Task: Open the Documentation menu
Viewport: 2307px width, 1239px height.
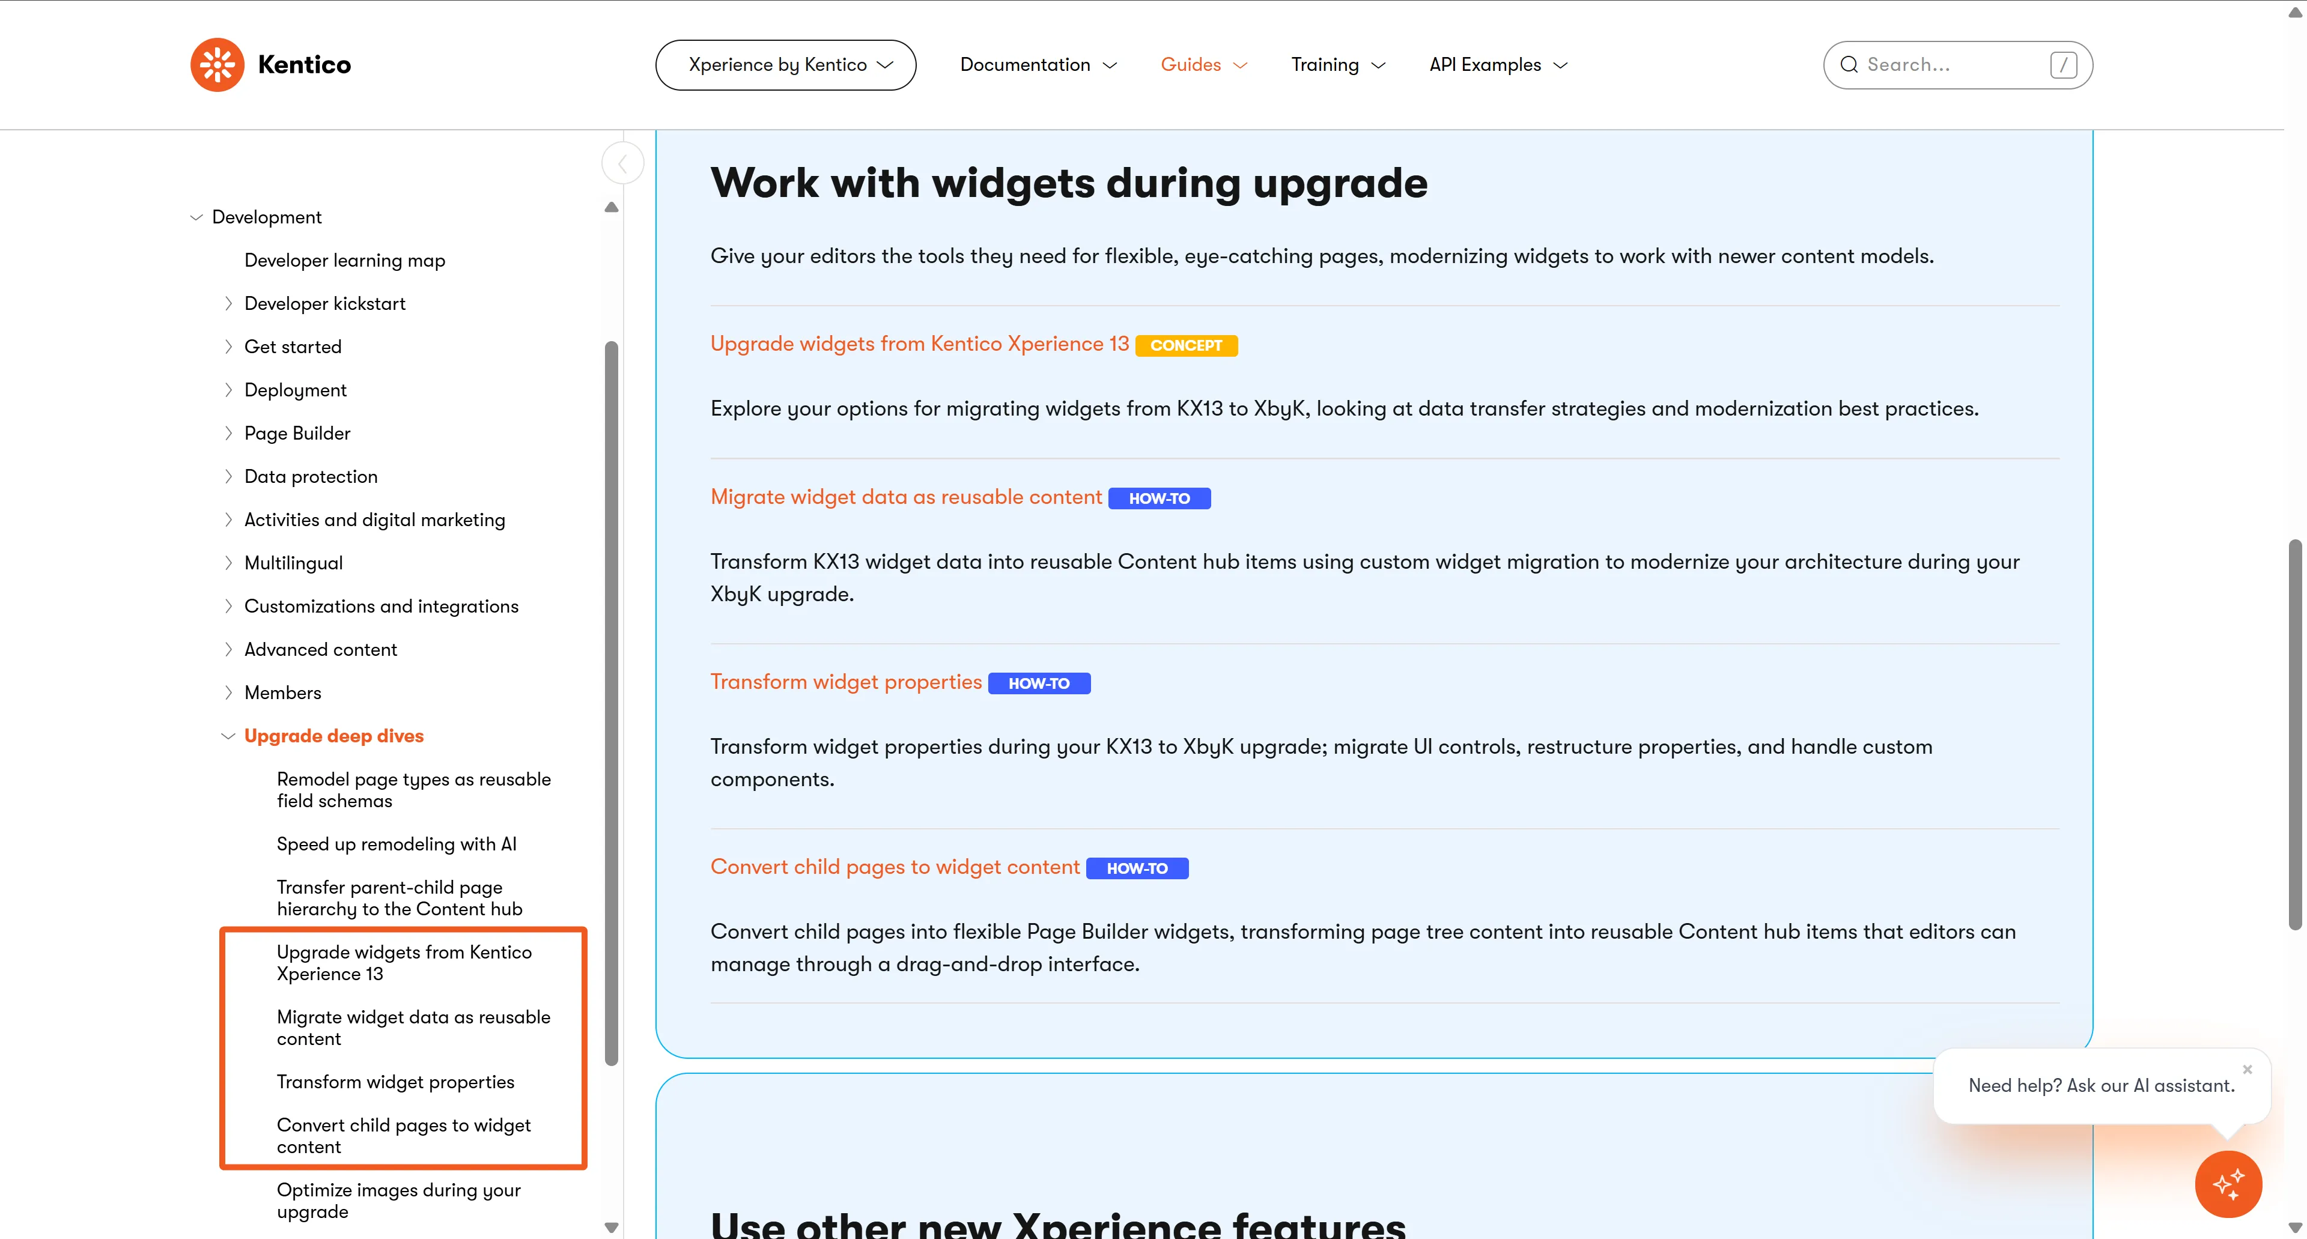Action: [x=1038, y=64]
